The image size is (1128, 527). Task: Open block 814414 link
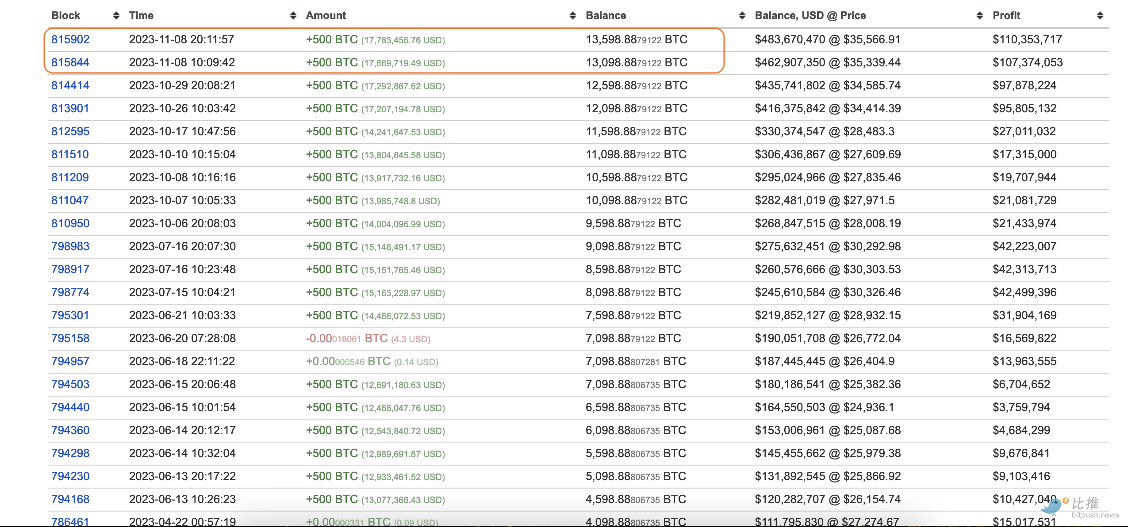pyautogui.click(x=70, y=85)
